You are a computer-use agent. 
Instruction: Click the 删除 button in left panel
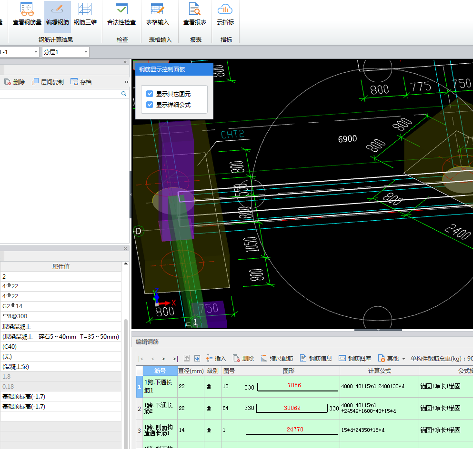pyautogui.click(x=14, y=82)
